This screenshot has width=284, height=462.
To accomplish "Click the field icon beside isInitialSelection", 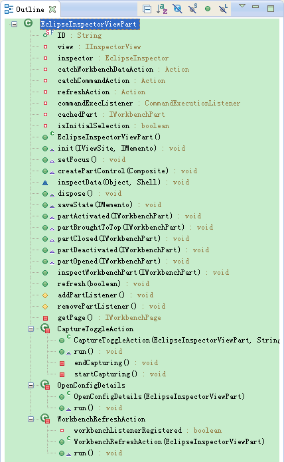I will (45, 126).
